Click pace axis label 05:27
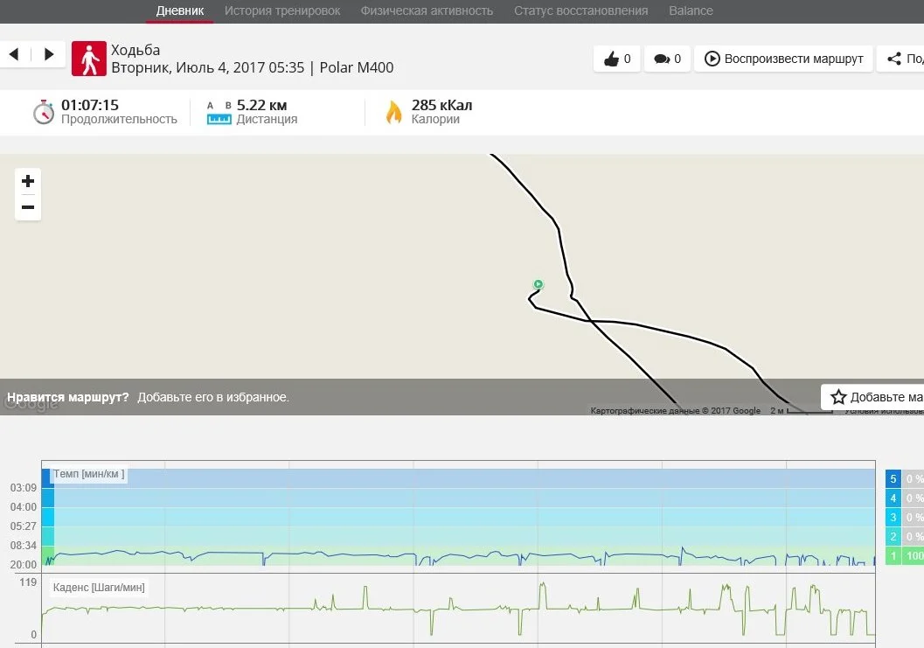The height and width of the screenshot is (648, 924). click(x=23, y=526)
